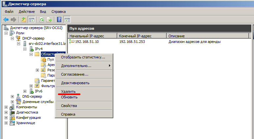This screenshot has height=139, width=254.
Task: Expand the Компоненты node
Action: tap(6, 107)
